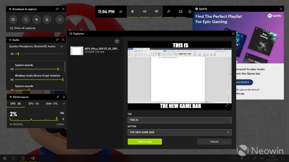289x162 pixels.
Task: Close the Captures window
Action: (233, 34)
